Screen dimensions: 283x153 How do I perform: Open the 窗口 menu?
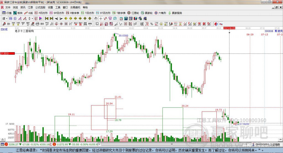click(65, 7)
